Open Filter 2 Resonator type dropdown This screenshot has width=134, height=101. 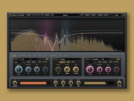[x=97, y=59]
